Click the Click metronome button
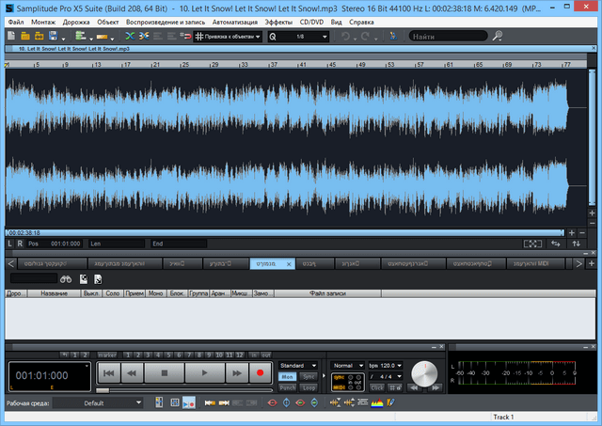The image size is (602, 426). [377, 387]
